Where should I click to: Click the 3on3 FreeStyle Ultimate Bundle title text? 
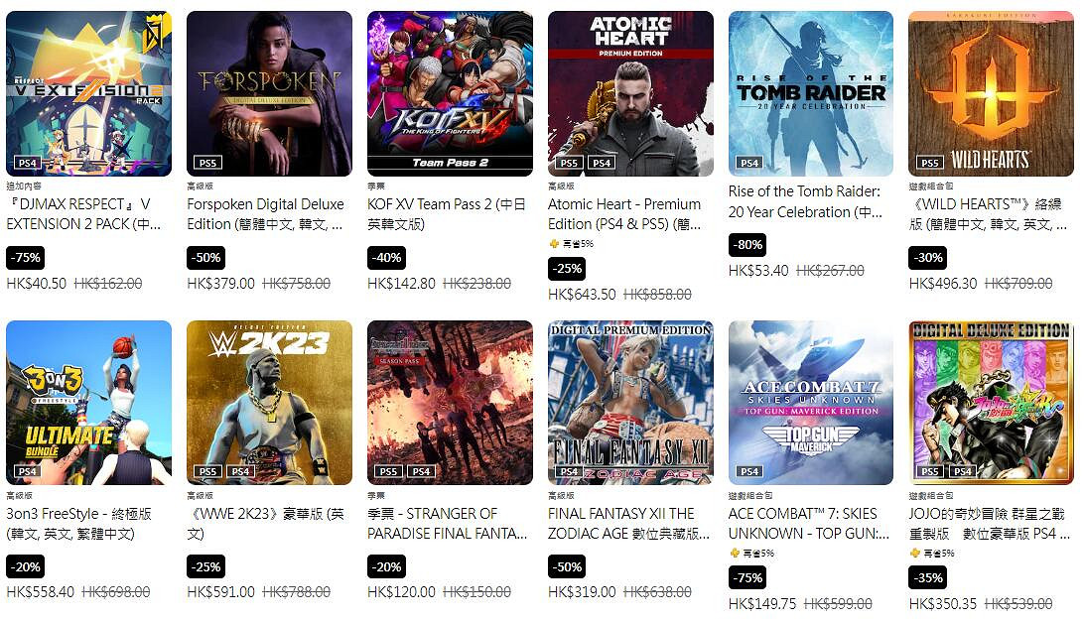(x=78, y=524)
